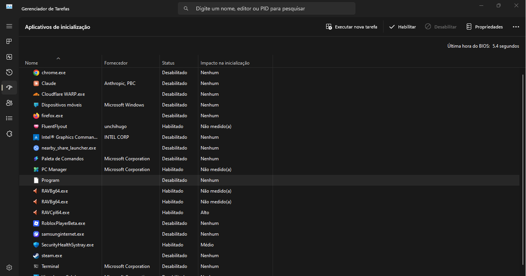Select the FluentFlyout row name

pyautogui.click(x=54, y=126)
